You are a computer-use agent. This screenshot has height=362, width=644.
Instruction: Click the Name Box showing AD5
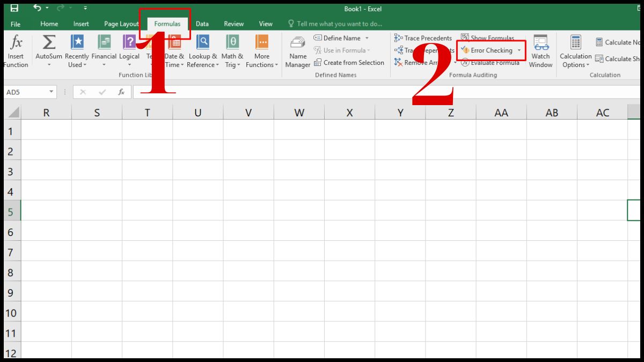click(25, 92)
